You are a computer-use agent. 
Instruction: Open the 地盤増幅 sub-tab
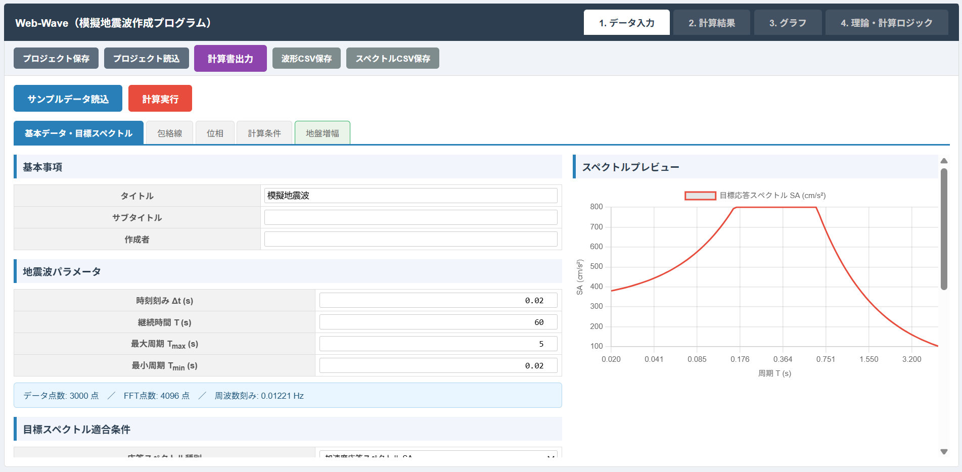322,133
